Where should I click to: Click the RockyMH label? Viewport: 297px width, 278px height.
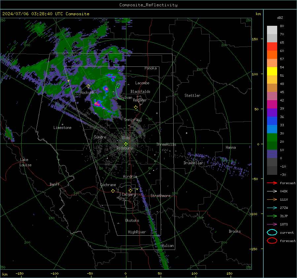[87, 93]
